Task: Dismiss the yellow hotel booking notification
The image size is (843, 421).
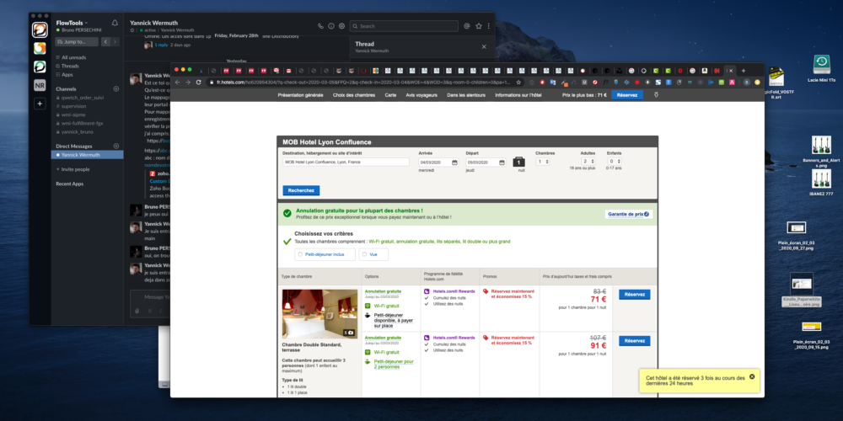Action: click(x=752, y=376)
